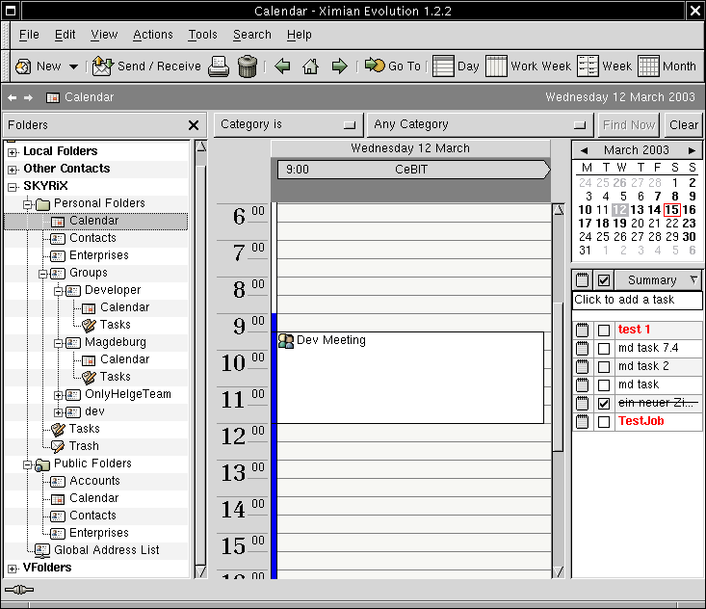Switch to Work Week view
The image size is (706, 609).
pos(528,66)
